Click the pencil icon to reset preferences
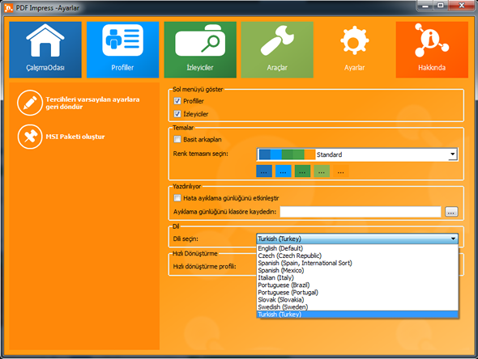The width and height of the screenshot is (478, 359). click(30, 103)
